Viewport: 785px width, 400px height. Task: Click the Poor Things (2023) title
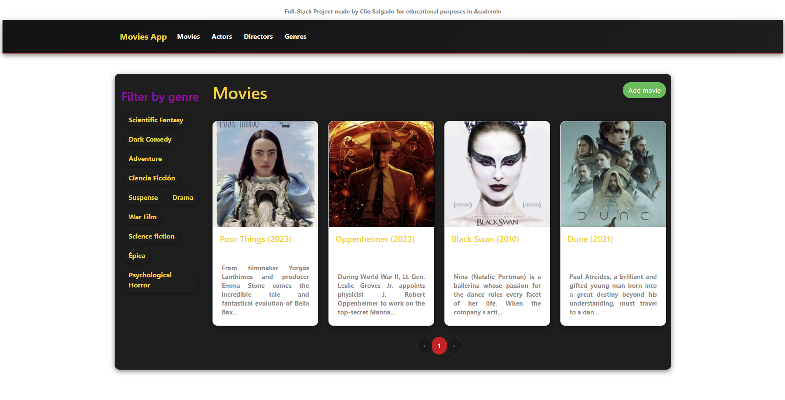pos(255,239)
